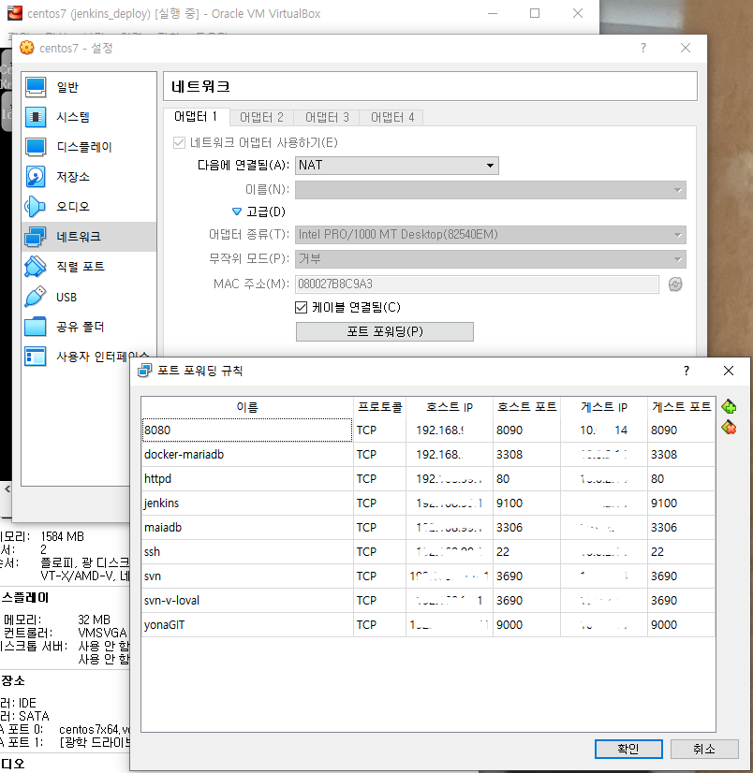Click the MAC 주소 input field

coord(477,284)
